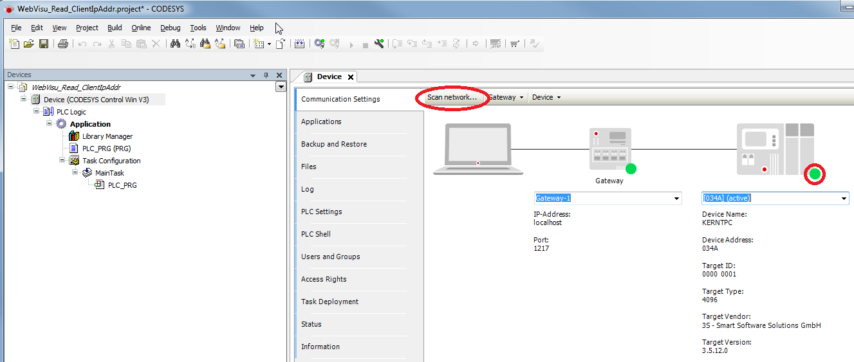The width and height of the screenshot is (854, 362).
Task: Collapse the PLC Logic tree node
Action: coord(37,111)
